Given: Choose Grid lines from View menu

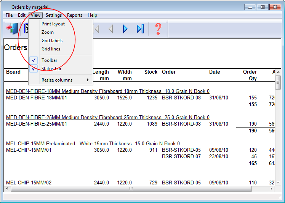Looking at the screenshot, I should pyautogui.click(x=61, y=49).
